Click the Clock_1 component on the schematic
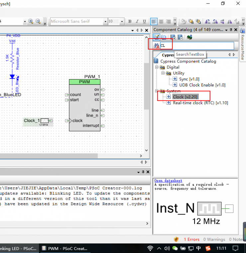Screen dimensions: 246x253 coord(44,121)
